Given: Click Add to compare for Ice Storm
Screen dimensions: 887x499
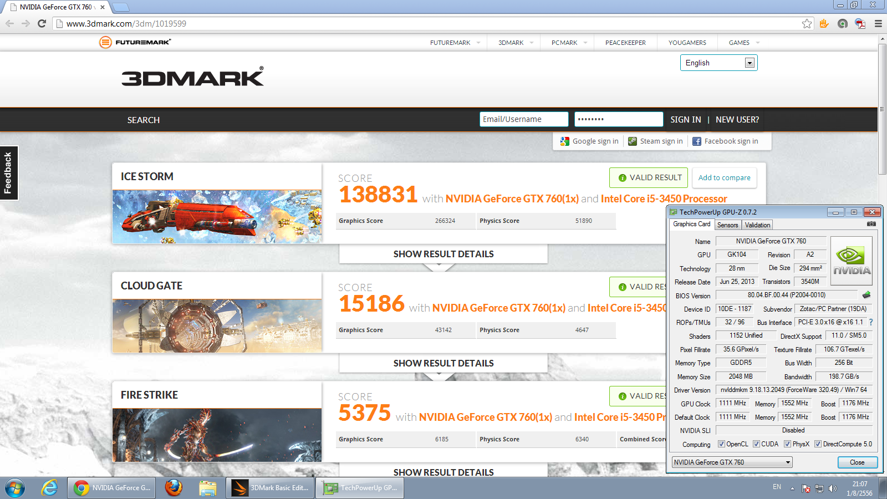Looking at the screenshot, I should coord(724,177).
